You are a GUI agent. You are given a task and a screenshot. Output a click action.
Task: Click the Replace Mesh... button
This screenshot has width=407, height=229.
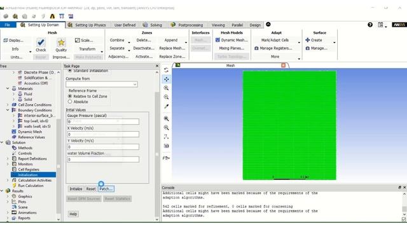(x=172, y=48)
